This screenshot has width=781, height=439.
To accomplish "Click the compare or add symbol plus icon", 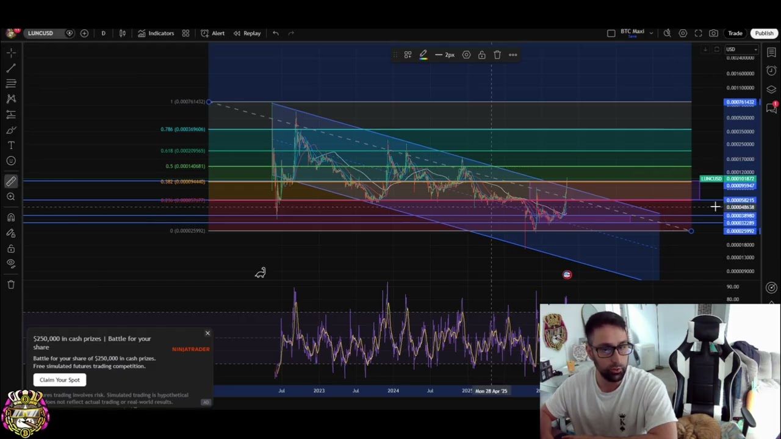I will (84, 33).
